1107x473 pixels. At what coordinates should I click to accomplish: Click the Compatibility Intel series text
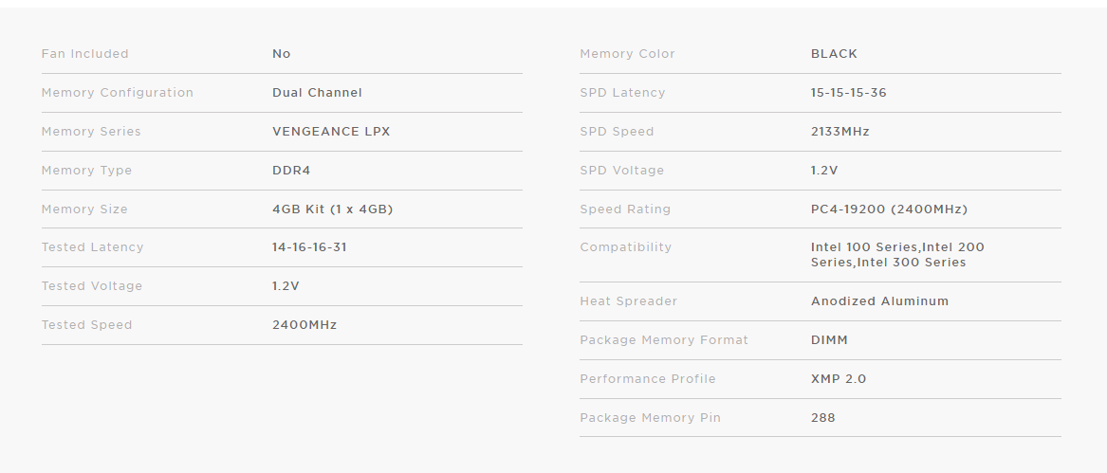[897, 255]
